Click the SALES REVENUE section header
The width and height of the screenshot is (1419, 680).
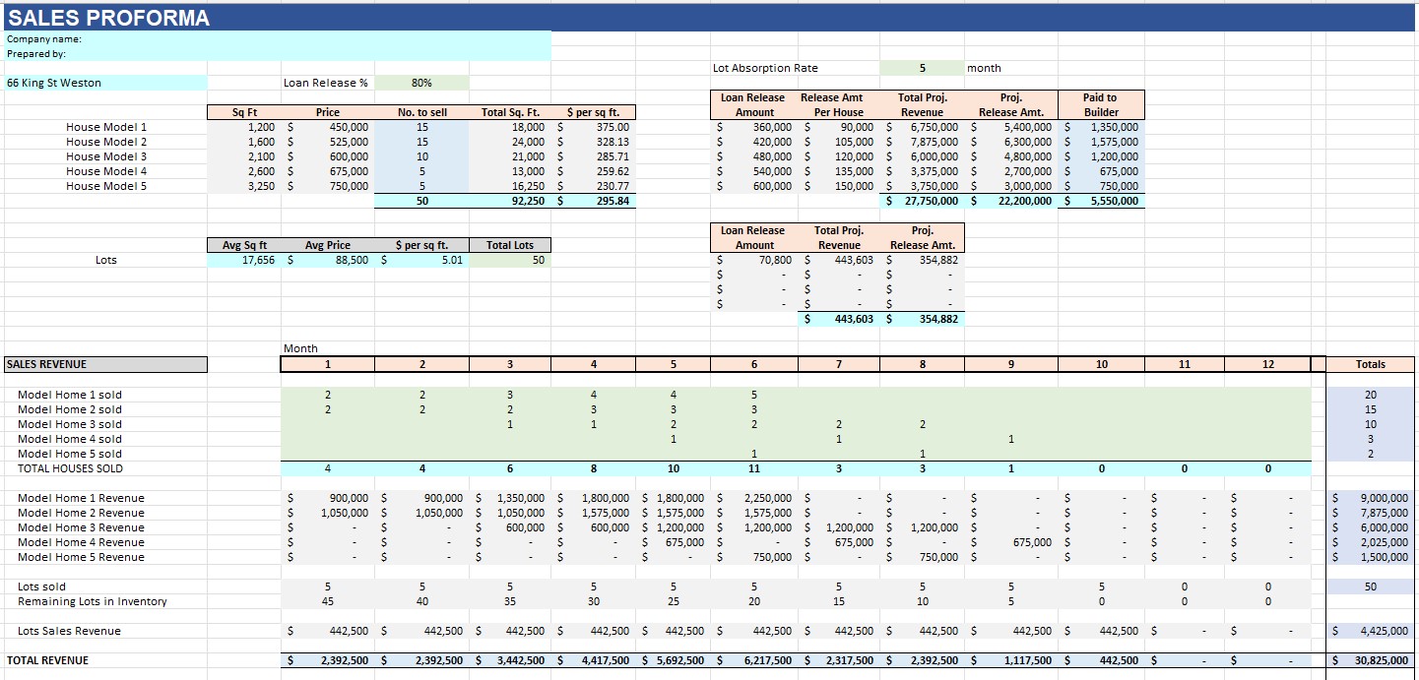tap(105, 364)
